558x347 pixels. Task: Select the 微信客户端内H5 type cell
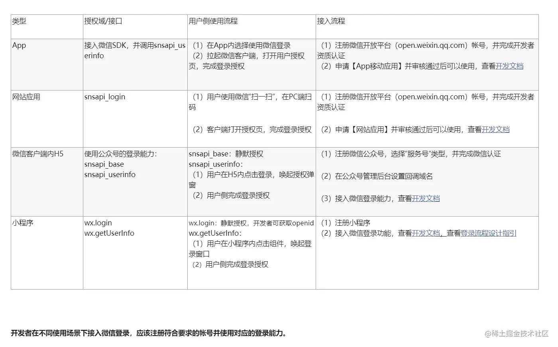[47, 182]
